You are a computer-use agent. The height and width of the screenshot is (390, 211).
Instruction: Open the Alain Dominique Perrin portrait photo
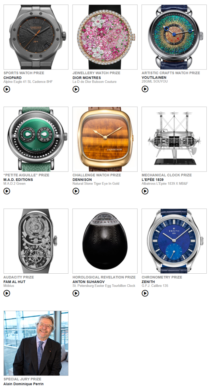(x=36, y=343)
